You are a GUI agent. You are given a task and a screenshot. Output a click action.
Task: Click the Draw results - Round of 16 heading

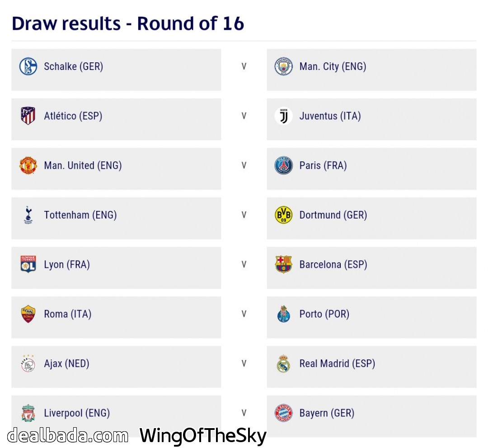click(128, 23)
